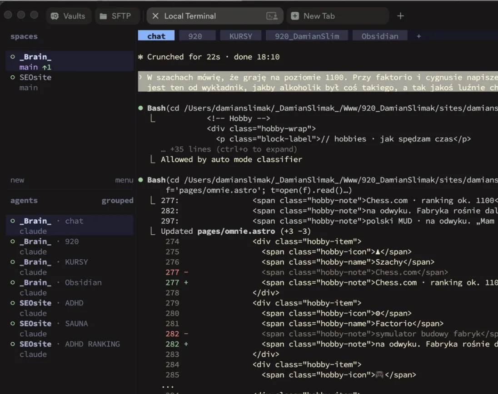Switch to the 920 session tab

point(197,36)
